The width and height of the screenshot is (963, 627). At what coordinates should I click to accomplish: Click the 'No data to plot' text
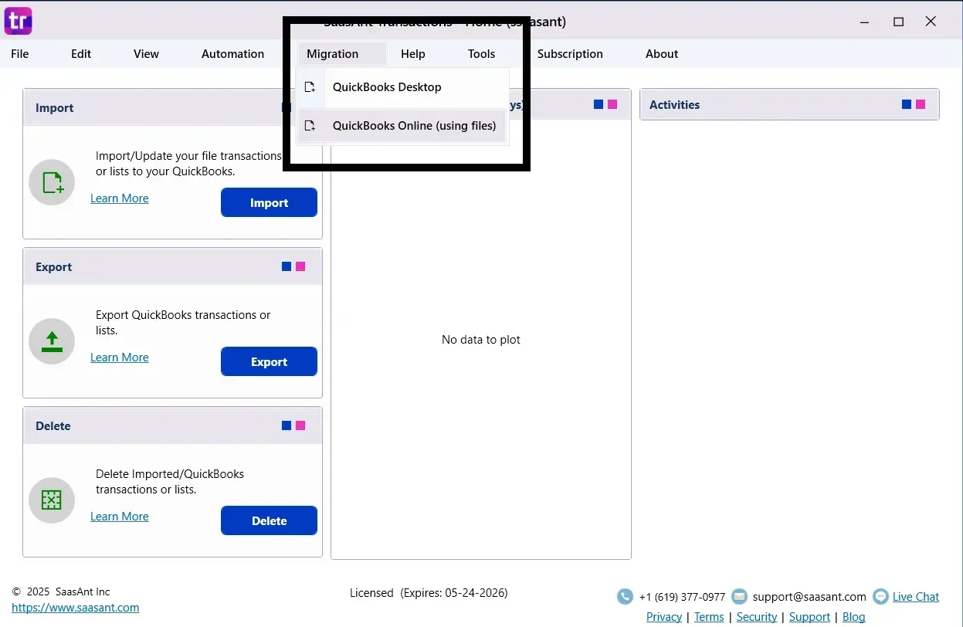pos(481,340)
